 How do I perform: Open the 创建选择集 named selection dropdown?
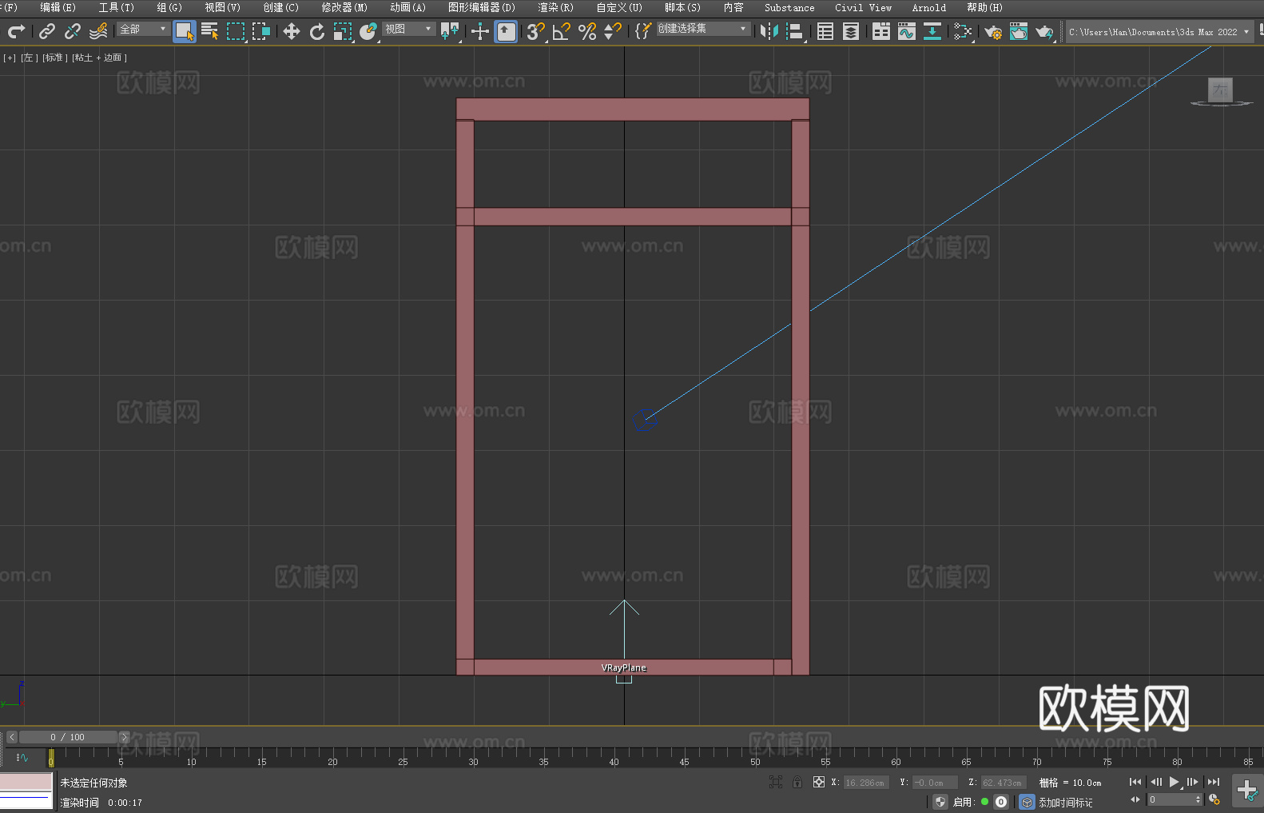click(x=703, y=29)
